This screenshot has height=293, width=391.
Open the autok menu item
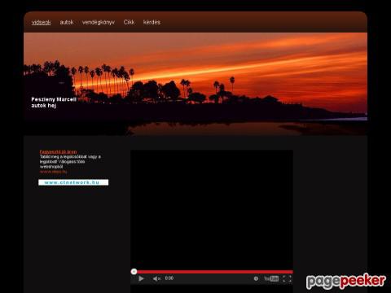(x=67, y=22)
